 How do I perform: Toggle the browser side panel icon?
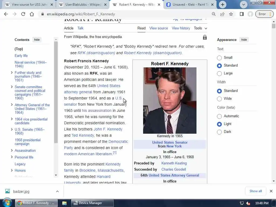click(242, 14)
